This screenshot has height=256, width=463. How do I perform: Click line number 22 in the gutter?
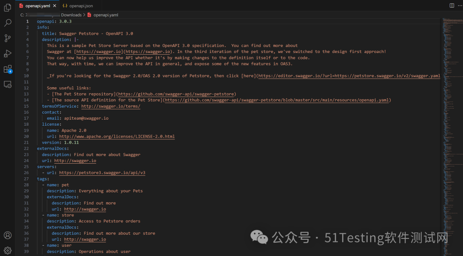(x=26, y=149)
